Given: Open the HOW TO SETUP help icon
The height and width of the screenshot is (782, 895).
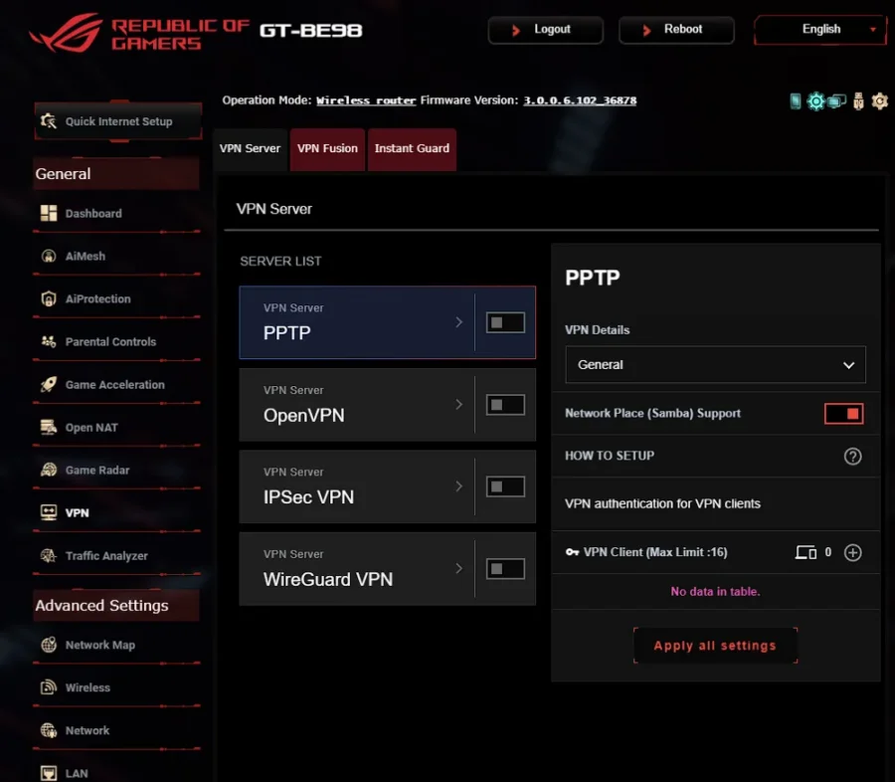Looking at the screenshot, I should pos(853,457).
